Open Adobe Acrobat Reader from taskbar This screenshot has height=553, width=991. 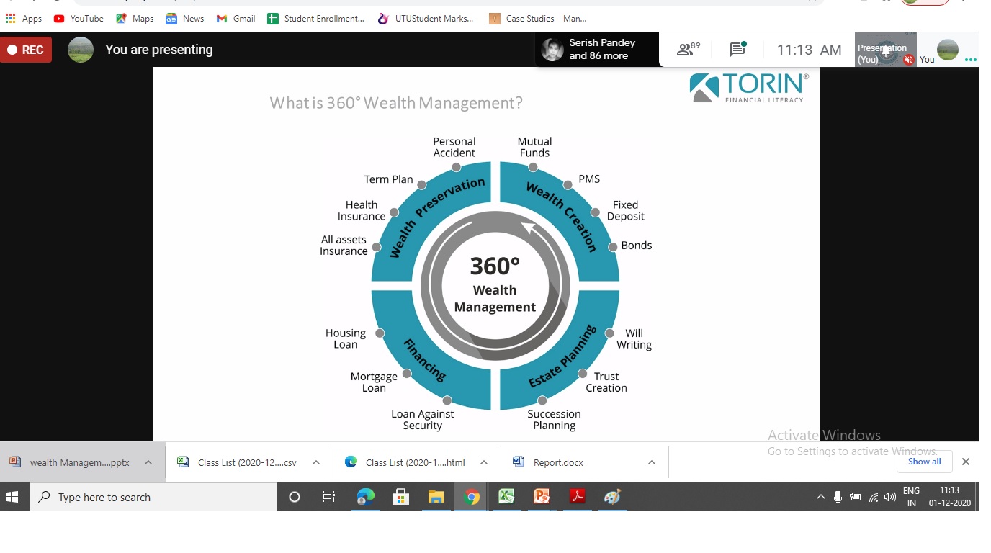[577, 497]
